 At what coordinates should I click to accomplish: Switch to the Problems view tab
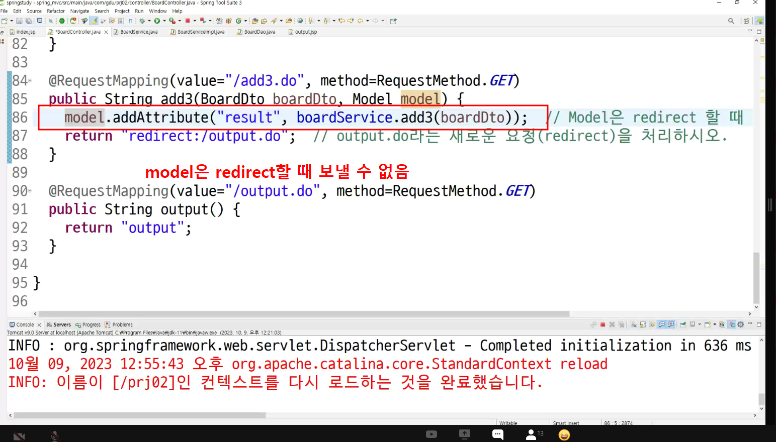coord(119,324)
